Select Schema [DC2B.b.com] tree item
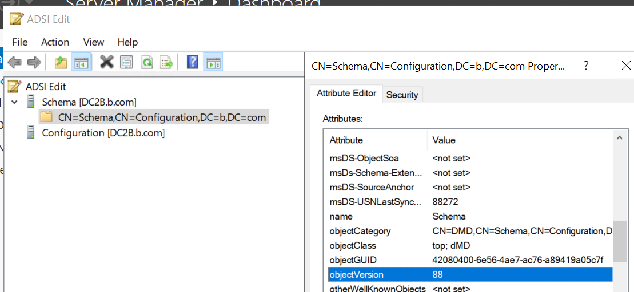This screenshot has width=634, height=292. coord(89,102)
